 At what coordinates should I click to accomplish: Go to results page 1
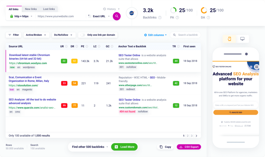click(184, 136)
